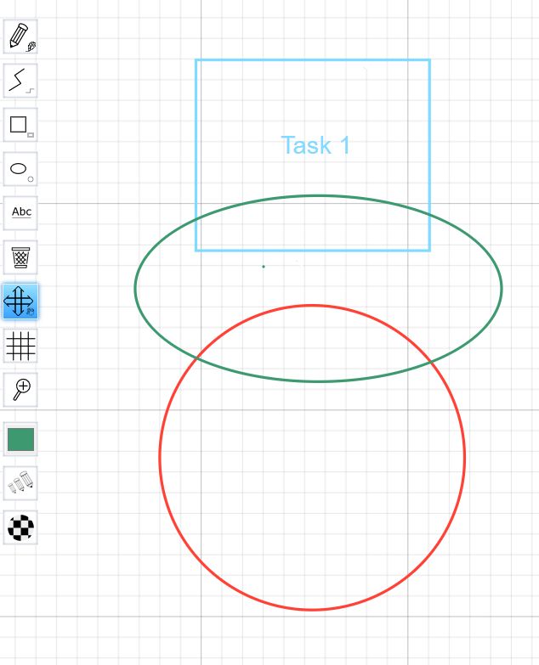The height and width of the screenshot is (665, 539).
Task: Click the small green dot below rectangle
Action: pyautogui.click(x=264, y=267)
